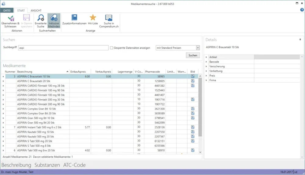
Task: Open image icon for ASPIRIN S Tabl 500 mg 20 Stk
Action: click(192, 141)
